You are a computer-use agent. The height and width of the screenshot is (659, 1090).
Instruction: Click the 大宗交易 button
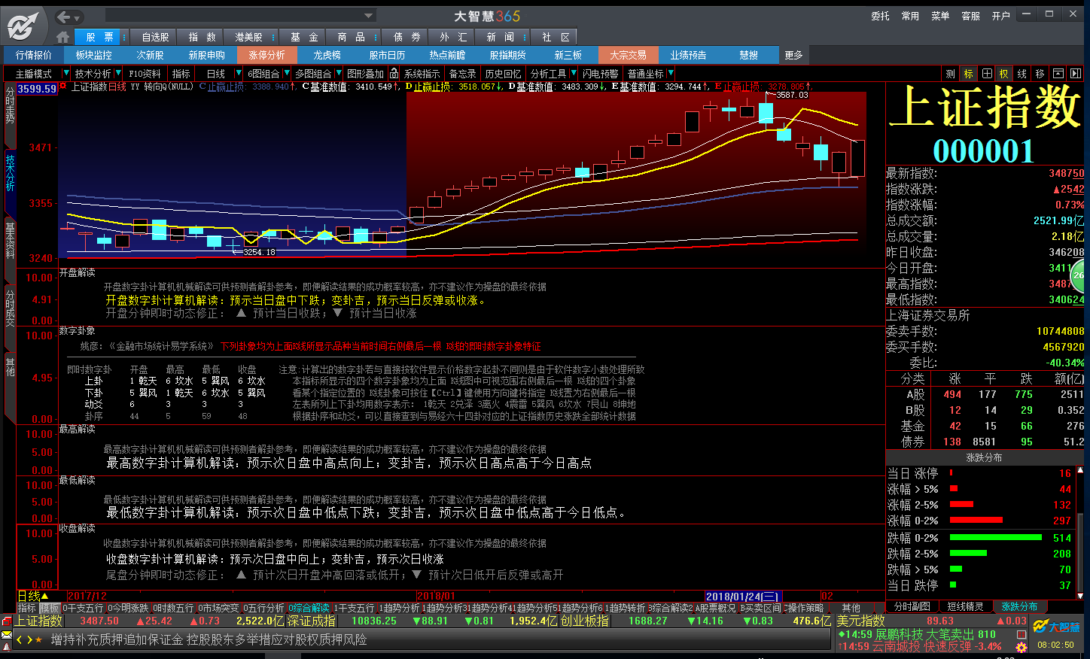628,55
